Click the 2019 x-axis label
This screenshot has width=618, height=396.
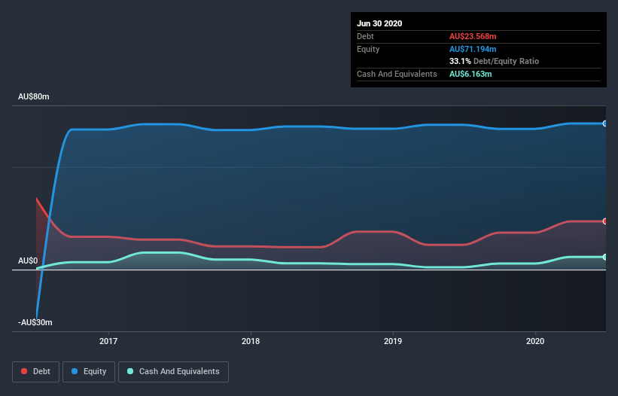click(393, 341)
